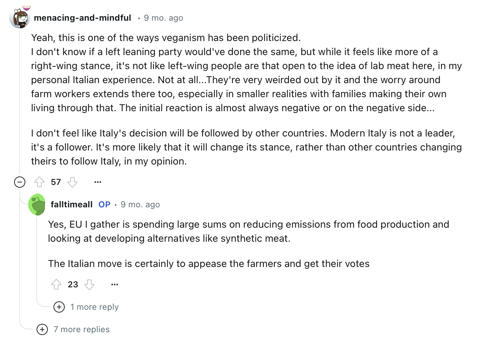The width and height of the screenshot is (477, 341).
Task: Expand the 7 more replies thread
Action: [42, 329]
